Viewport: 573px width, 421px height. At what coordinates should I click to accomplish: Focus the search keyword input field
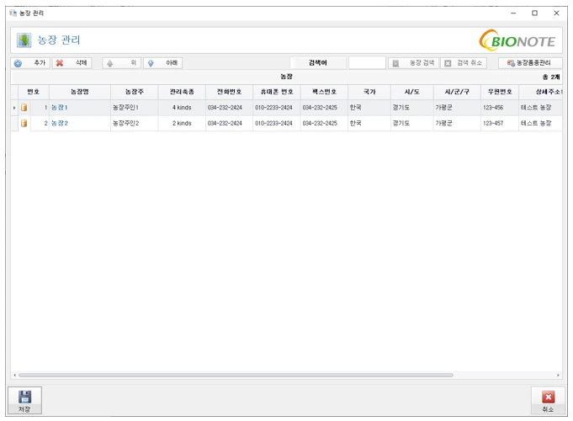367,63
